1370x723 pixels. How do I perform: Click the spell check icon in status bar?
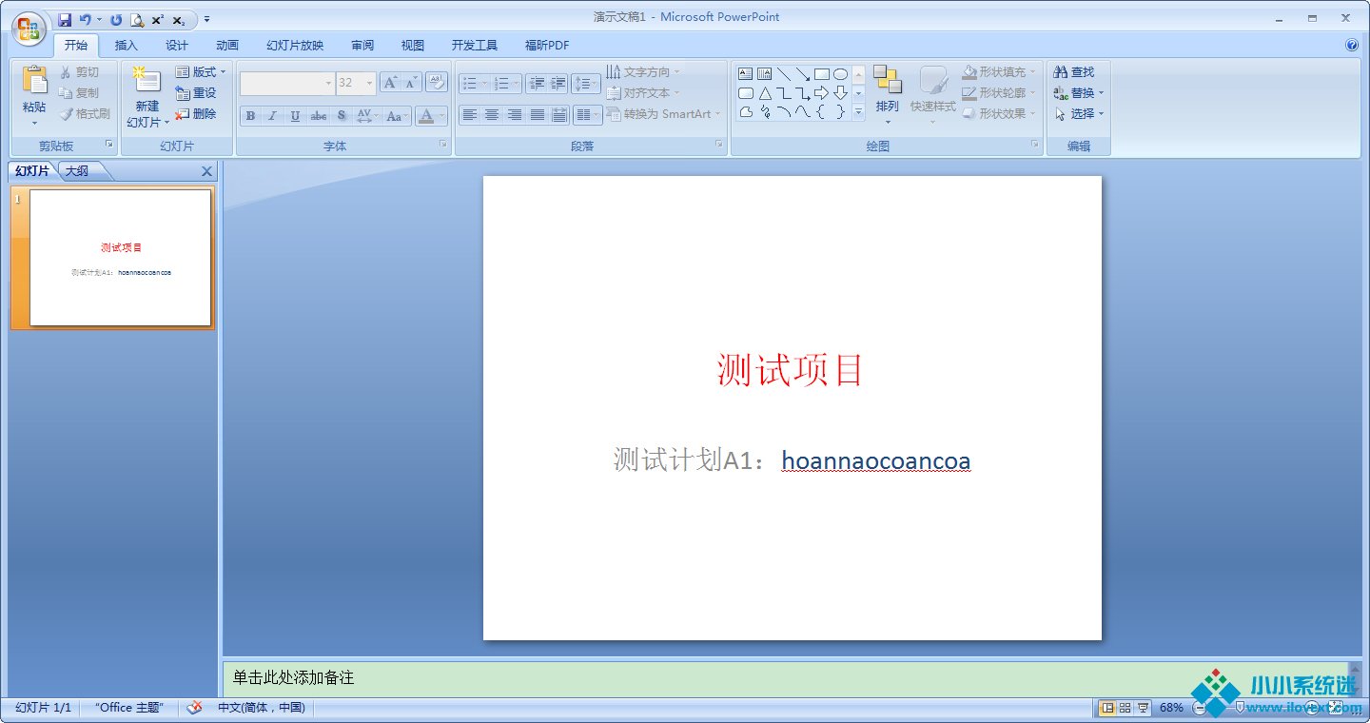coord(195,708)
